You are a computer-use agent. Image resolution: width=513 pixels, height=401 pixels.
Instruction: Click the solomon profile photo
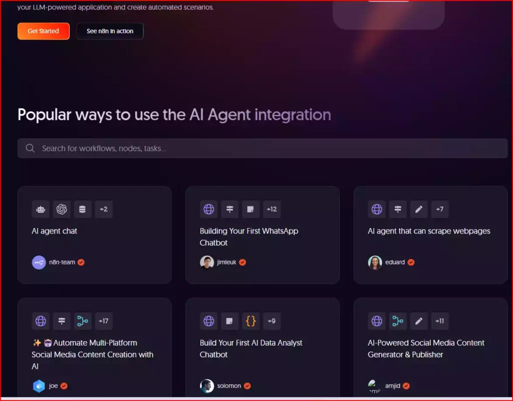(x=207, y=386)
